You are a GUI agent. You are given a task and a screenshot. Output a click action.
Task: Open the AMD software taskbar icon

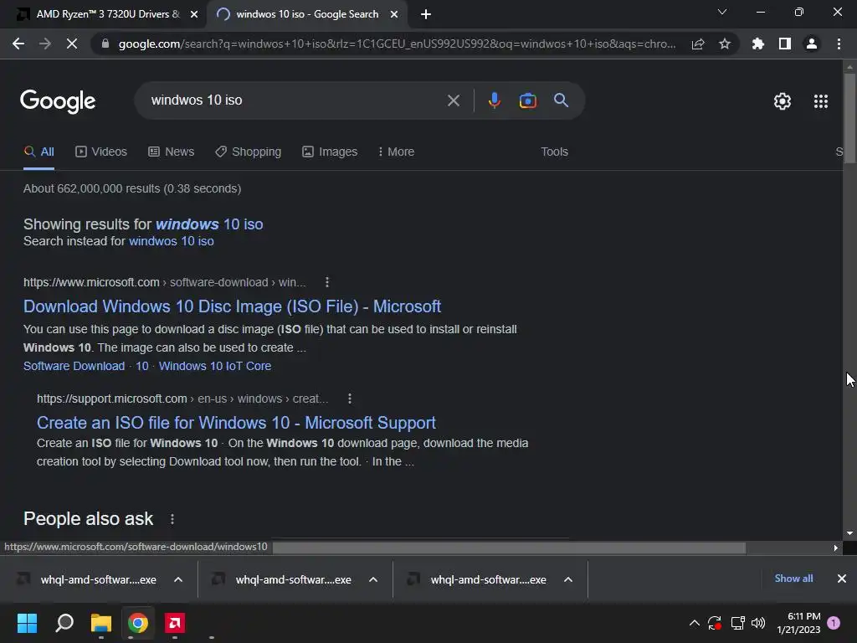(175, 623)
